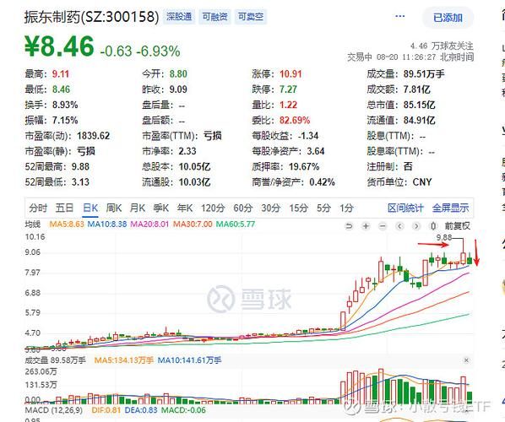
Task: Click the volume MA5:134.13万手 label
Action: [x=123, y=360]
